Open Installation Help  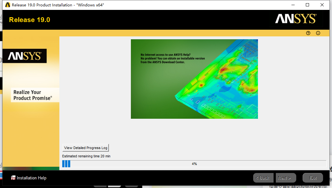tap(32, 178)
